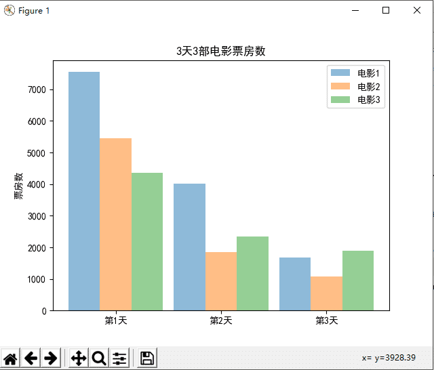Click the blue 电影1 bar for 第1天

click(84, 191)
